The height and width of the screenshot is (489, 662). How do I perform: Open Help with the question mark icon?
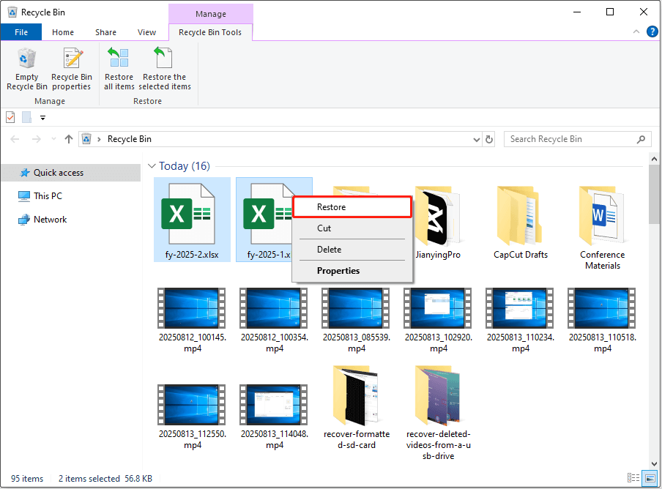click(652, 31)
